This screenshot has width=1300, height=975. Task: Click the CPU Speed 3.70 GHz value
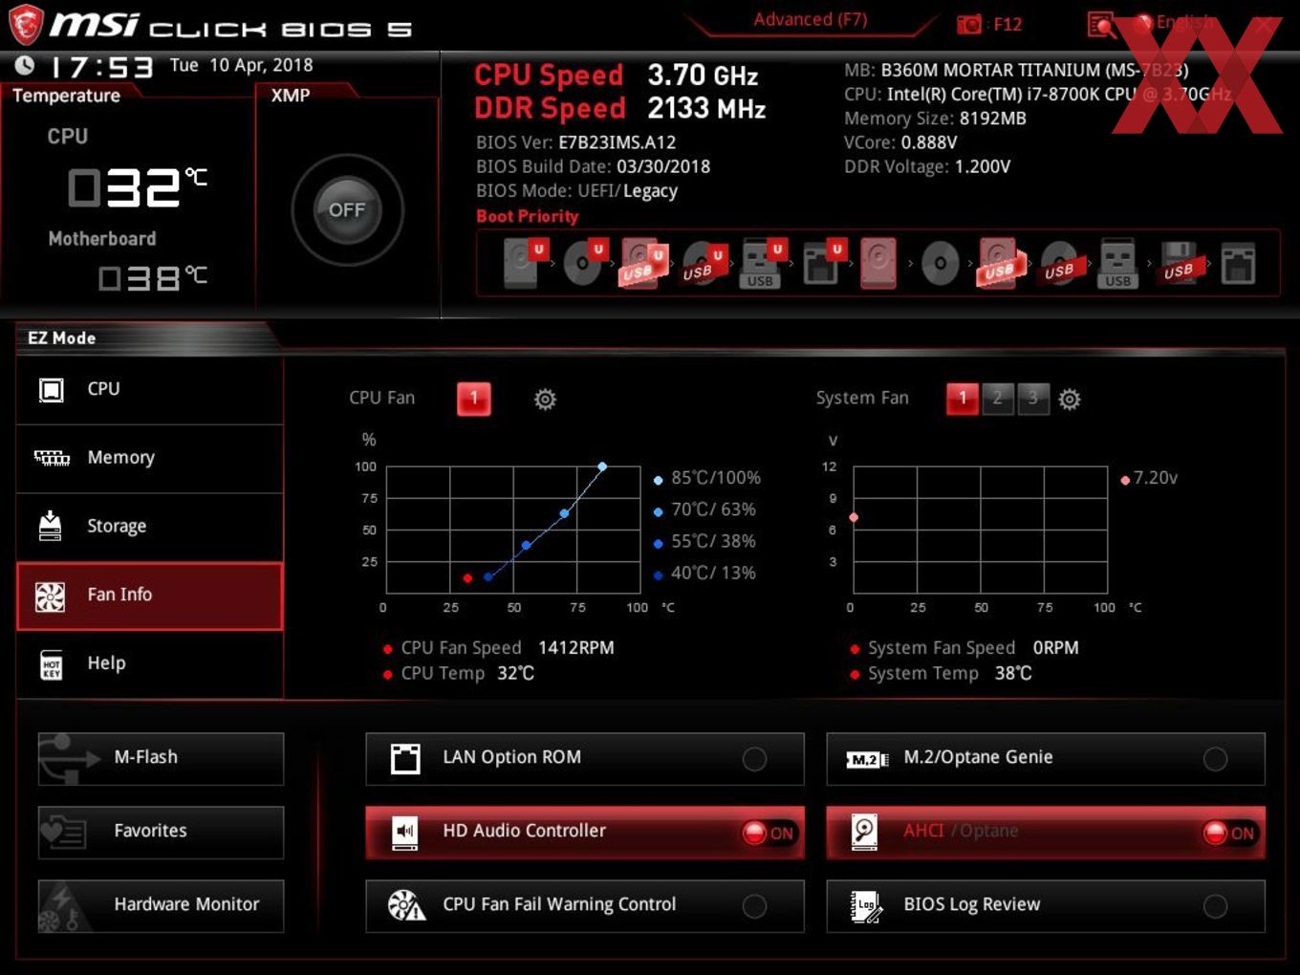(x=703, y=76)
